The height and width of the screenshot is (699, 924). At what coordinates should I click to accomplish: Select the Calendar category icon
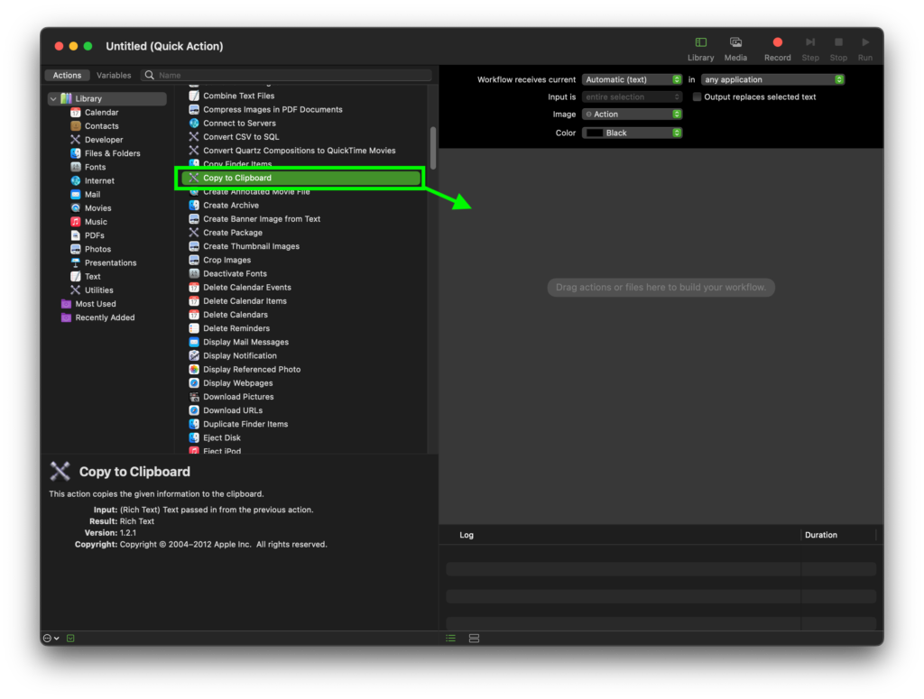pyautogui.click(x=76, y=113)
